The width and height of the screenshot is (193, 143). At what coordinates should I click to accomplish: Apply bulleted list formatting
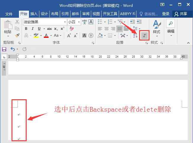pos(100,22)
